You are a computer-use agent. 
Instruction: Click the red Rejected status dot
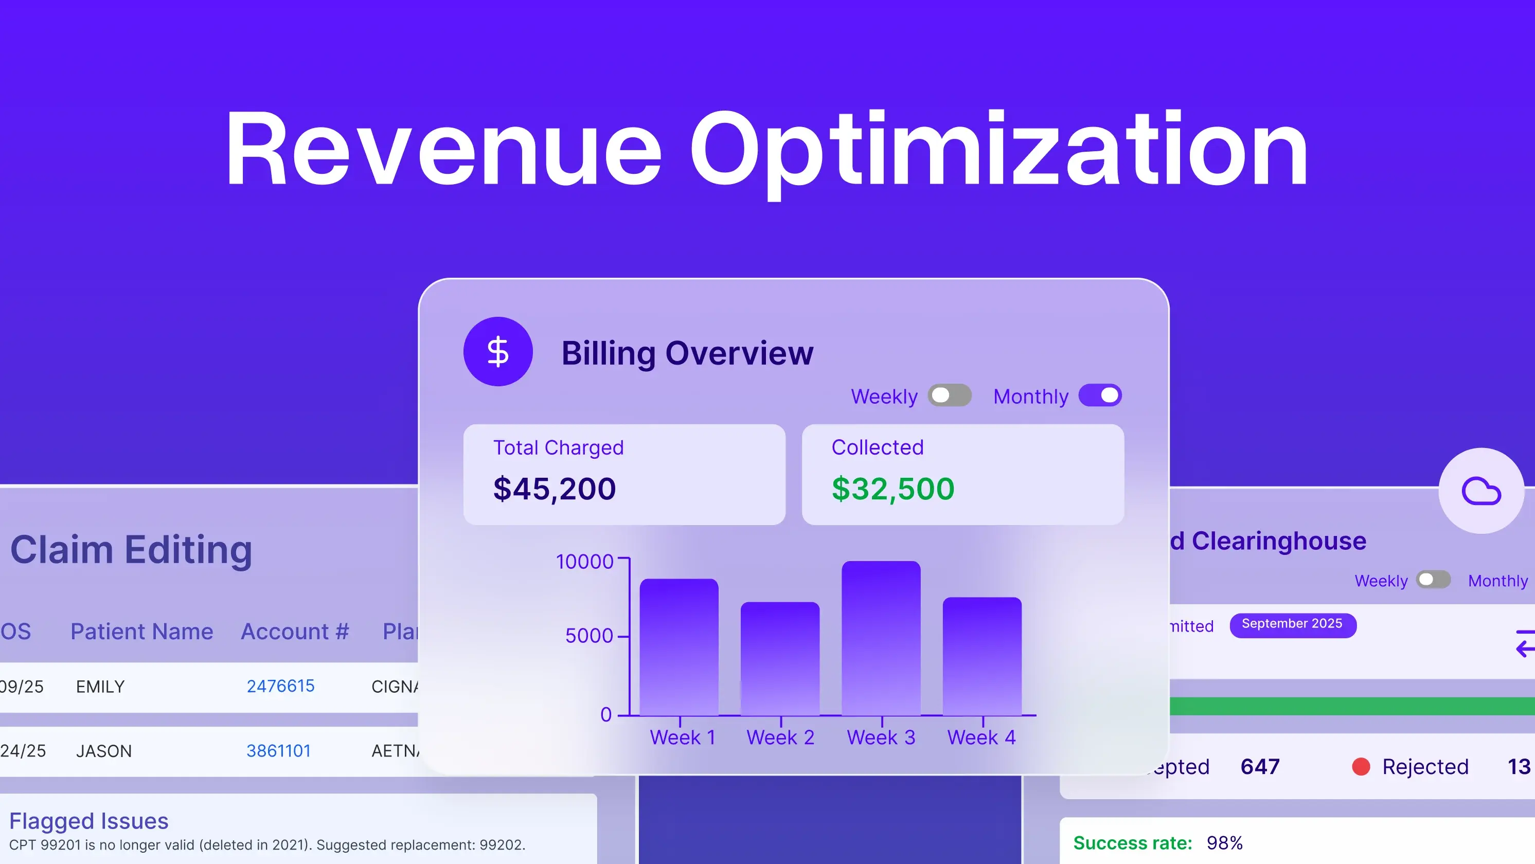click(1361, 766)
